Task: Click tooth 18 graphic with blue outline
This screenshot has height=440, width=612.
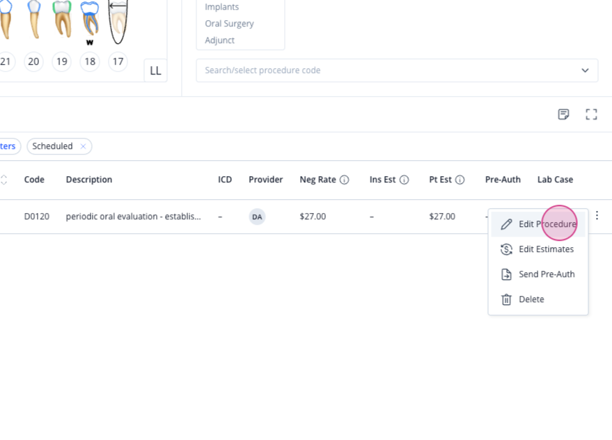Action: tap(90, 19)
